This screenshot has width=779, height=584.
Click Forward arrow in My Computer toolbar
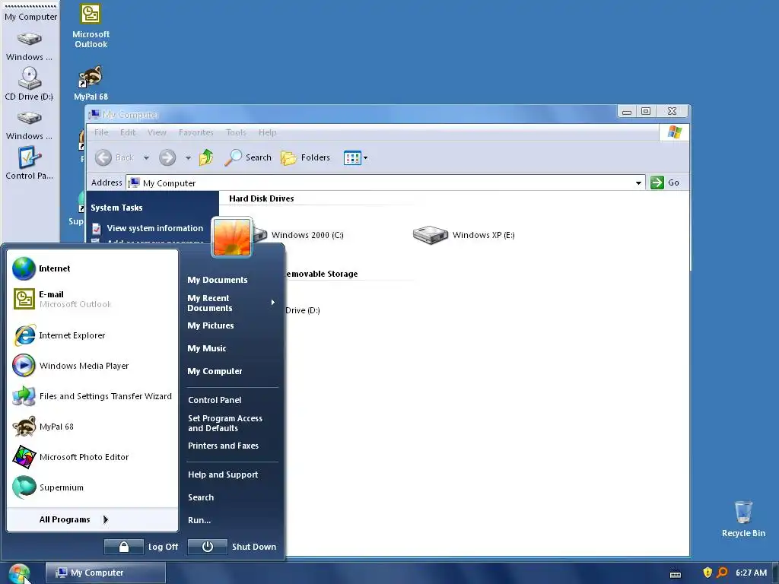pyautogui.click(x=167, y=158)
